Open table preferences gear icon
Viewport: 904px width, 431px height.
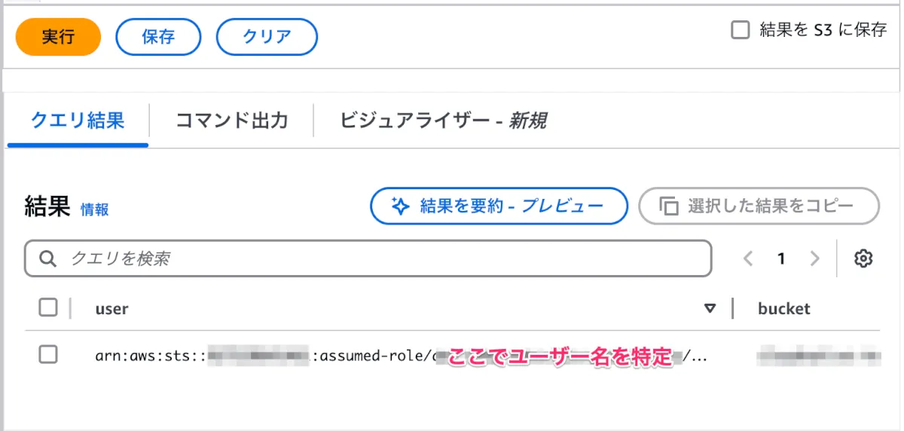pos(863,258)
